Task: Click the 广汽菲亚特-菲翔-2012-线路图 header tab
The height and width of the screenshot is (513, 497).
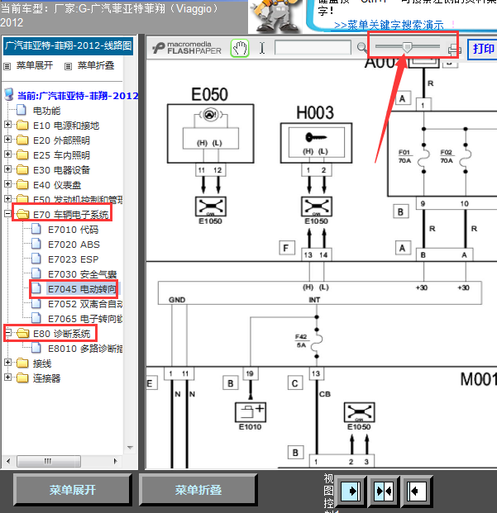Action: point(68,46)
